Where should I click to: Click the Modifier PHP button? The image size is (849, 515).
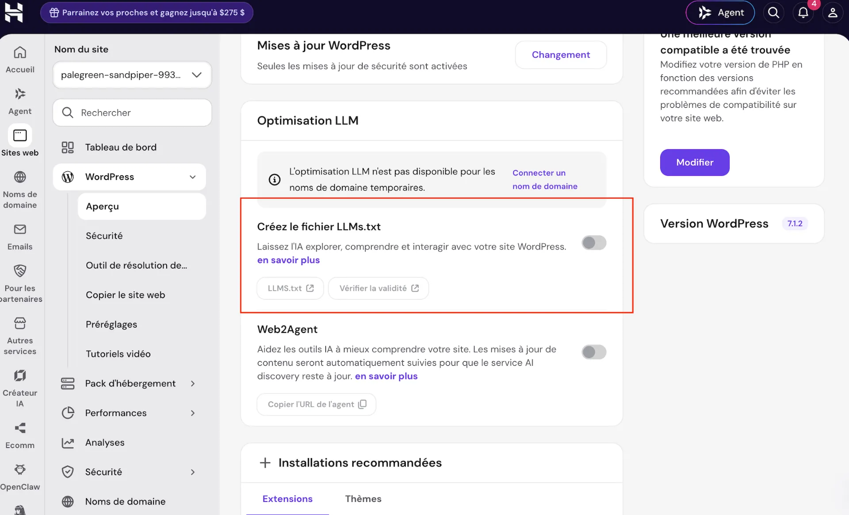[x=695, y=162]
